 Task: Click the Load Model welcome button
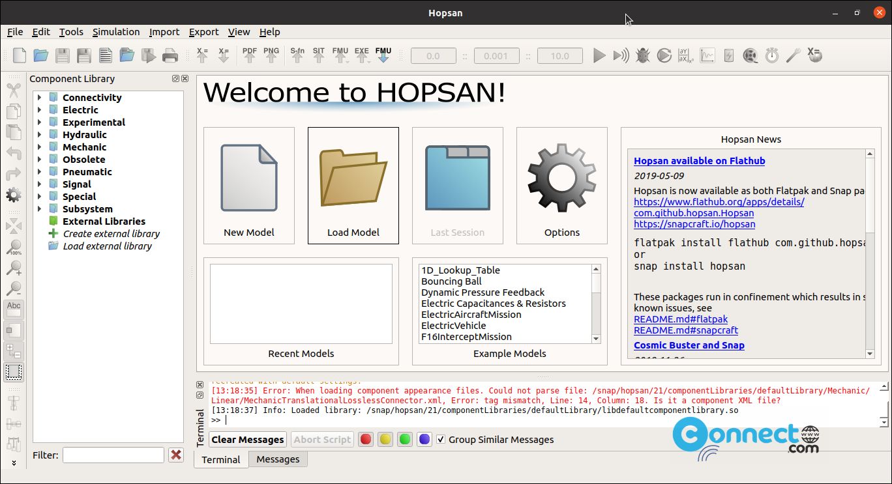353,186
